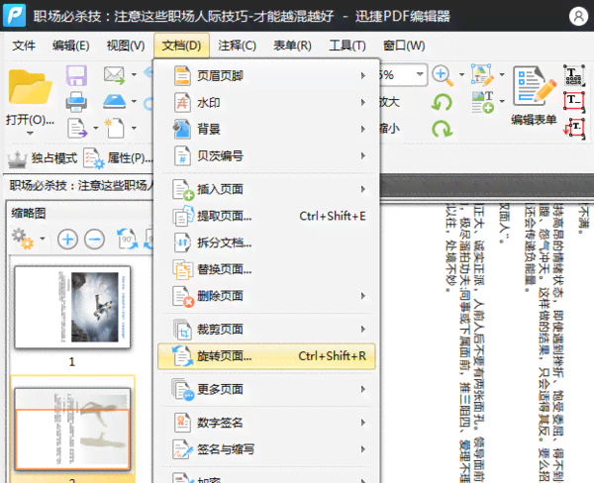Screen dimensions: 594x483
Task: Open the zoom percentage dropdown
Action: tap(420, 74)
